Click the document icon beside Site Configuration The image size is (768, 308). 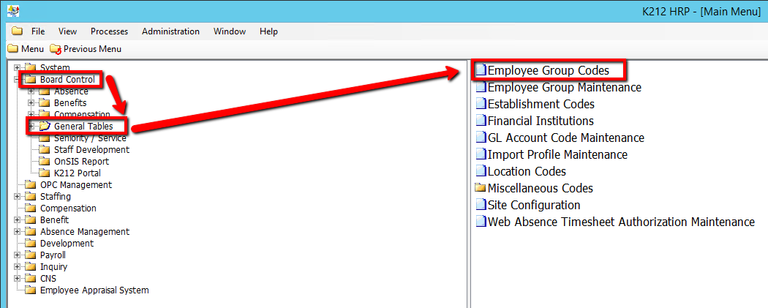pyautogui.click(x=481, y=205)
